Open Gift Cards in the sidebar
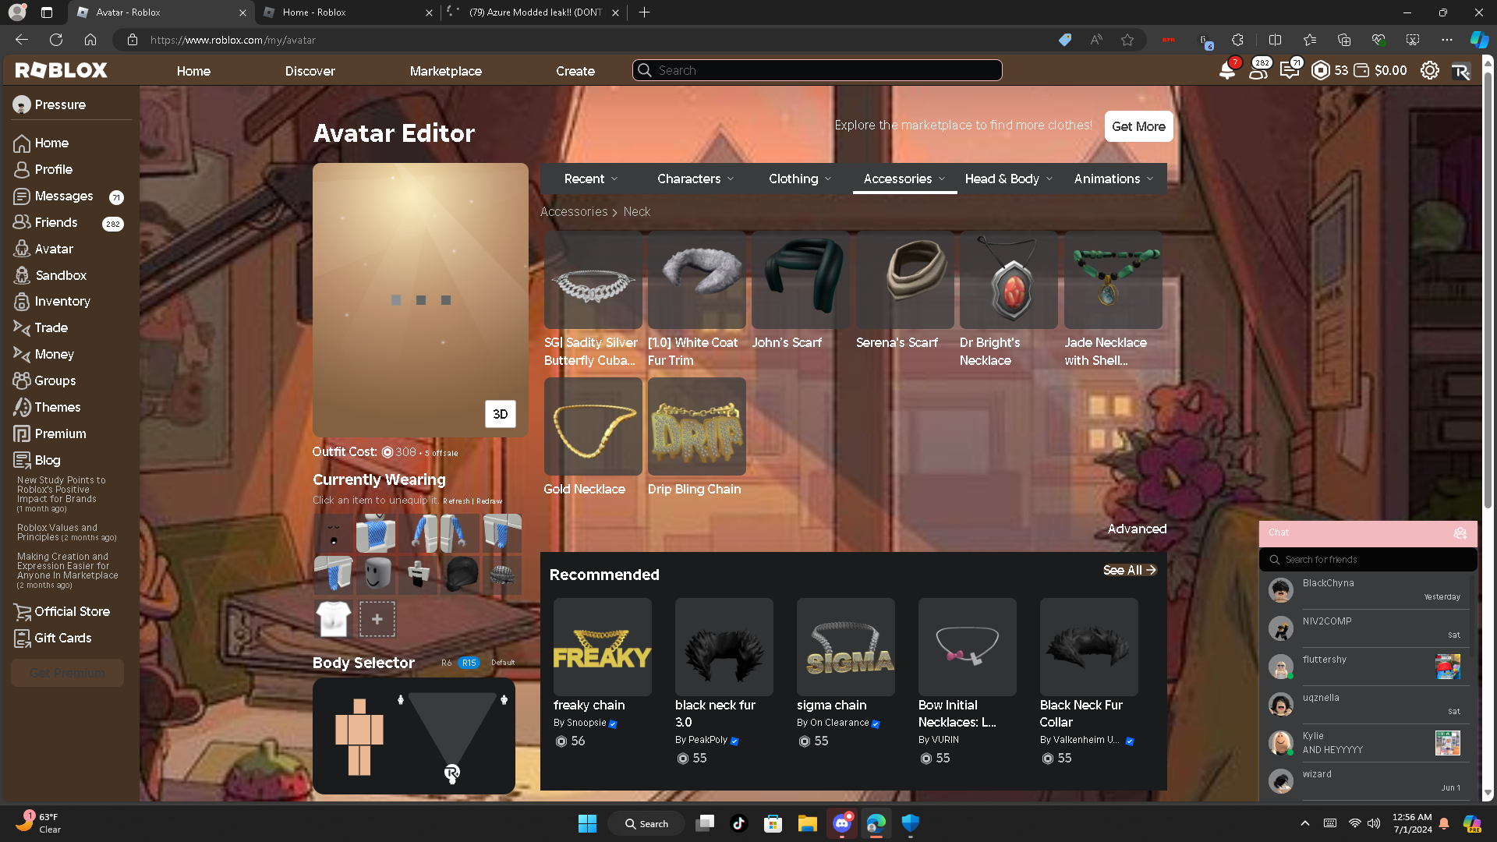The height and width of the screenshot is (842, 1497). click(x=62, y=638)
